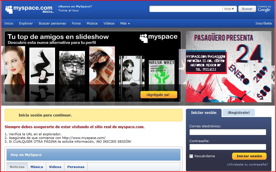276x172 pixels.
Task: Open Explorar in the navigation bar
Action: 26,23
